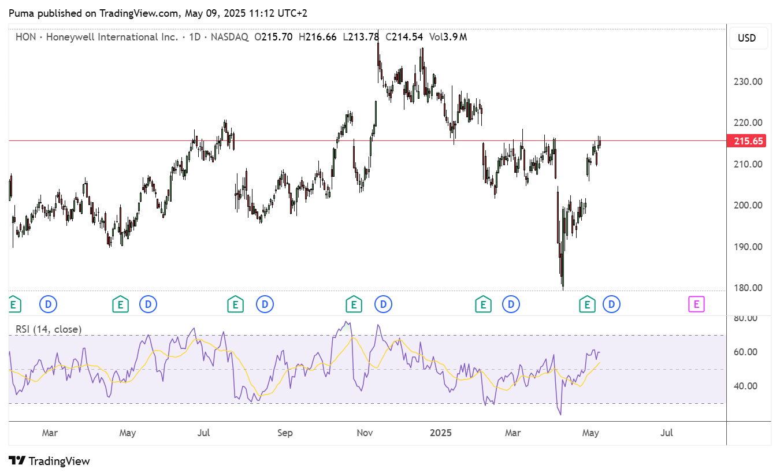Click the low value L213.78
This screenshot has width=780, height=476.
pyautogui.click(x=361, y=37)
